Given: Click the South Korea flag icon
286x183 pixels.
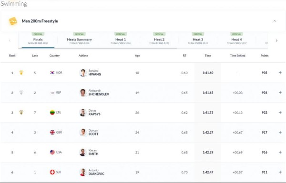Looking at the screenshot, I should tap(52, 73).
